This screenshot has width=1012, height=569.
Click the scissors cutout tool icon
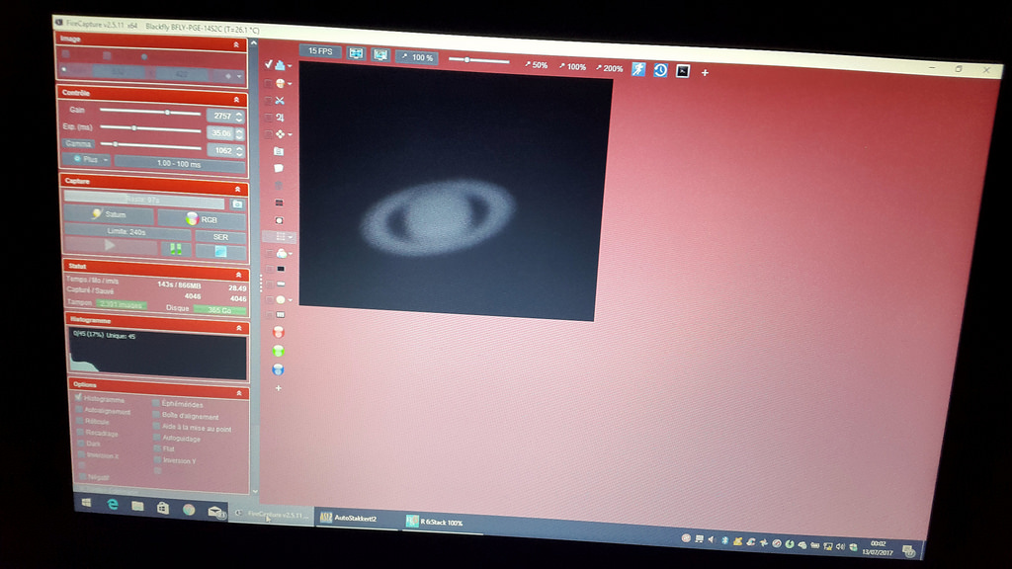[x=280, y=101]
